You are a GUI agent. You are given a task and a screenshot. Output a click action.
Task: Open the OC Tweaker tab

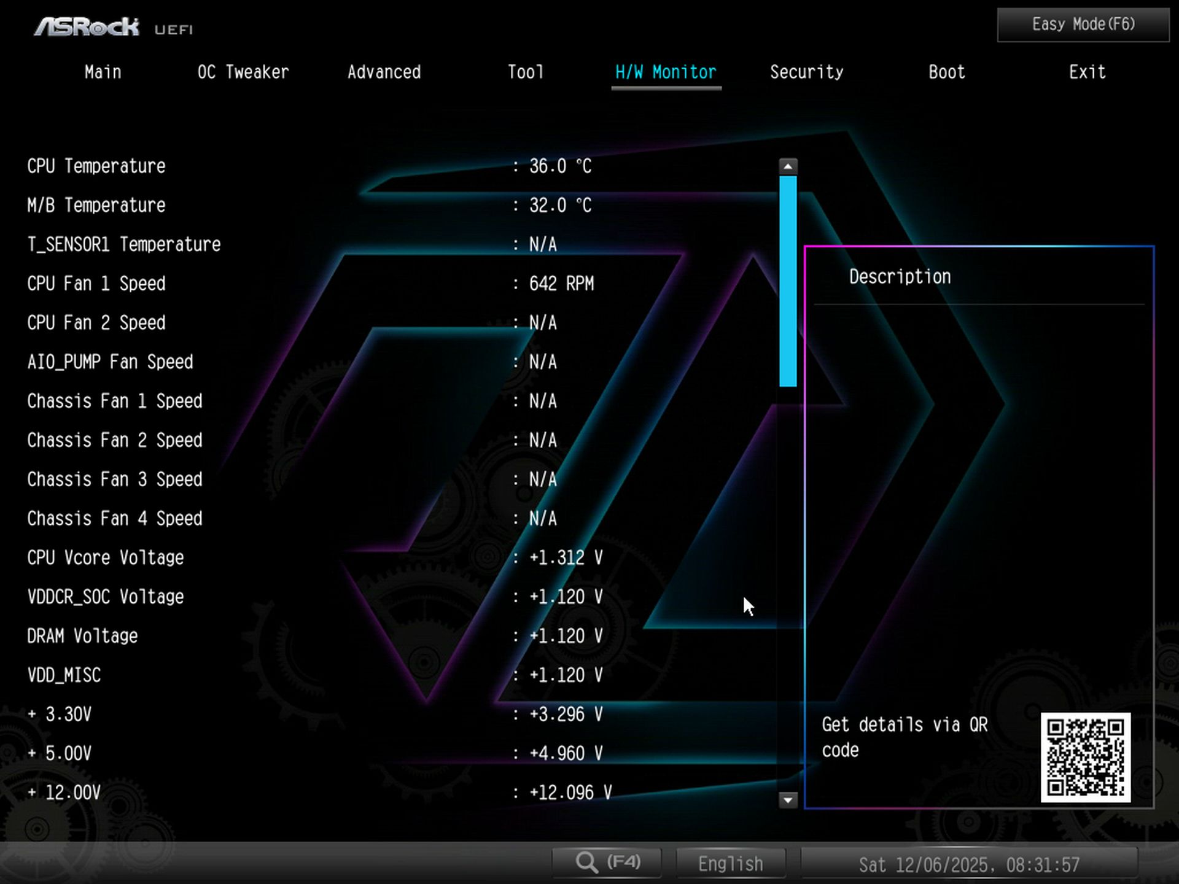click(x=243, y=72)
